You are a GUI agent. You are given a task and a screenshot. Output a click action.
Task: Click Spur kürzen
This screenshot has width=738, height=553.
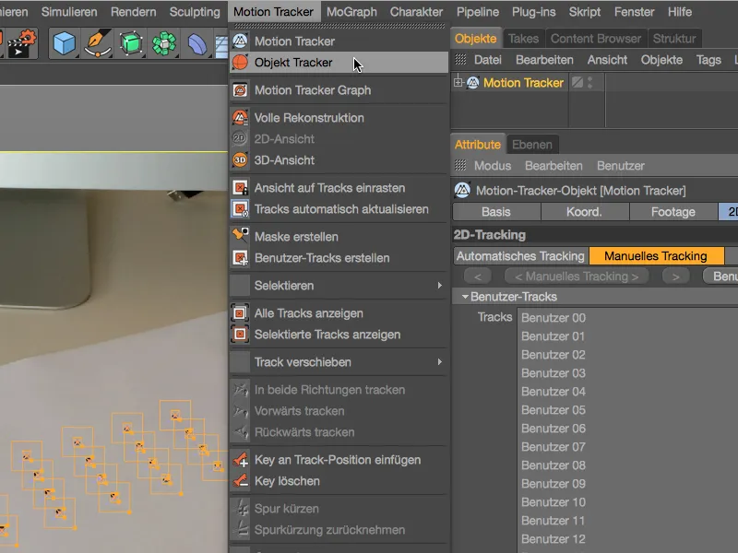339,509
